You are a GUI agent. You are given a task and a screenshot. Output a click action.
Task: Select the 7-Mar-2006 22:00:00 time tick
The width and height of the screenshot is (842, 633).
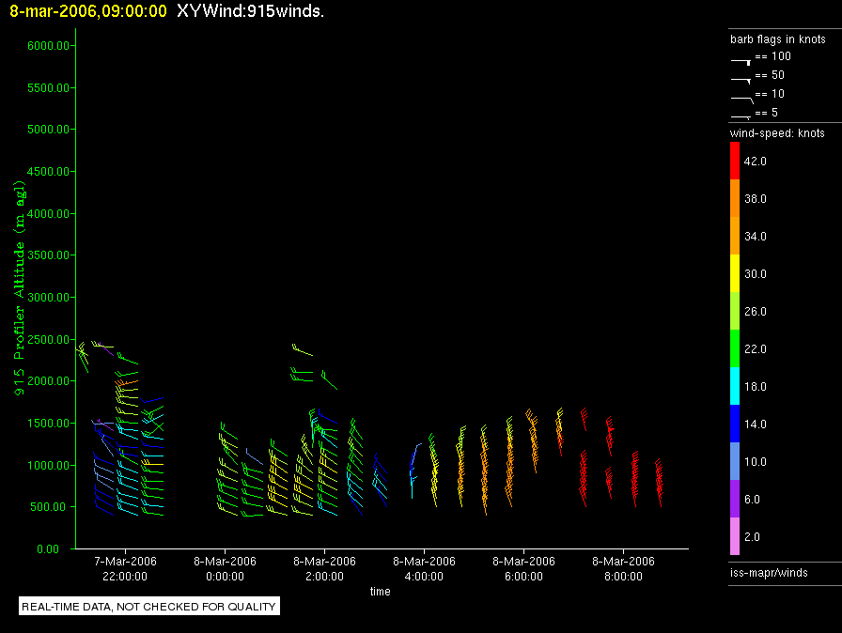point(125,568)
